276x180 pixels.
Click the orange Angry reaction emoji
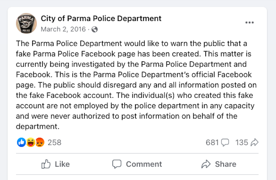(40, 142)
